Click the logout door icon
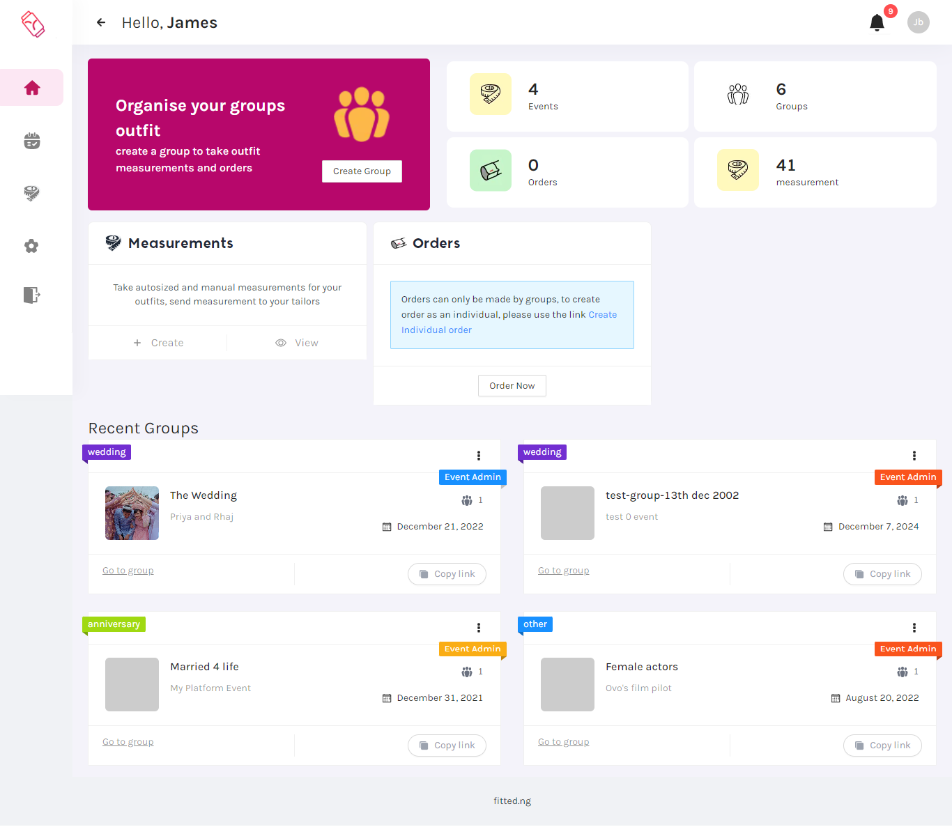The image size is (952, 827). click(x=32, y=295)
